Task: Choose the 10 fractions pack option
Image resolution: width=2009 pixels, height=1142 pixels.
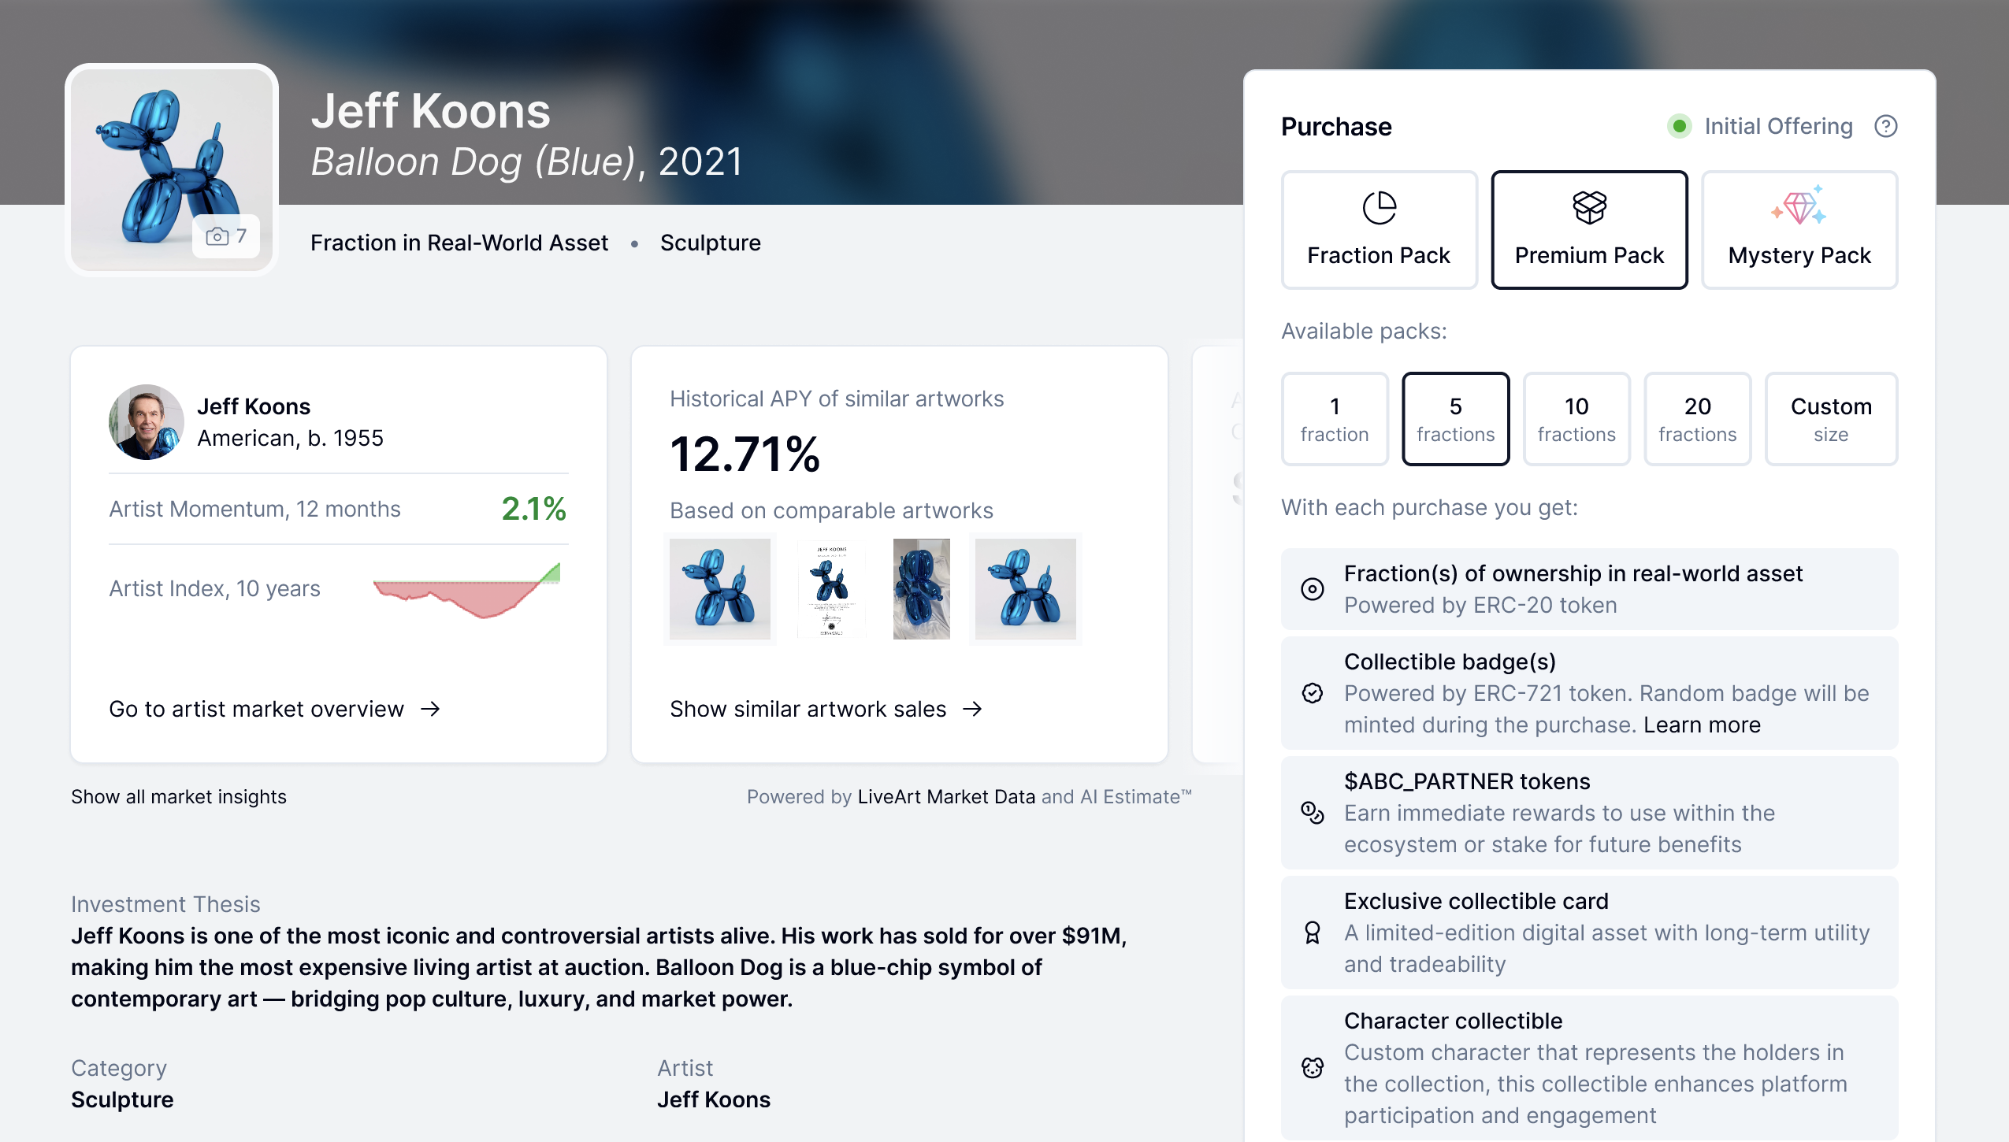Action: point(1576,419)
